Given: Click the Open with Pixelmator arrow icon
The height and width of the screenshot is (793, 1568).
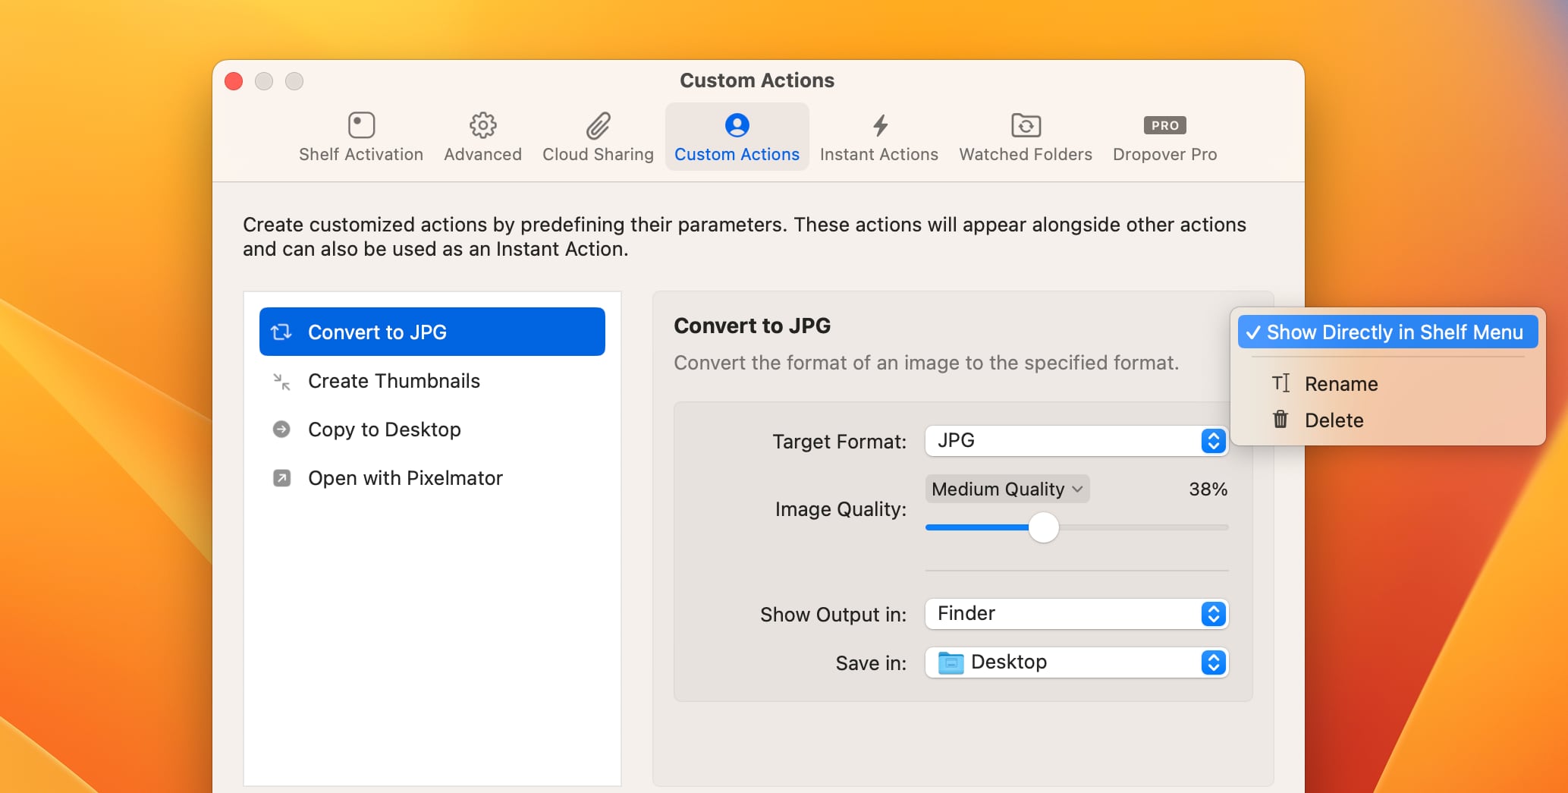Looking at the screenshot, I should 281,478.
